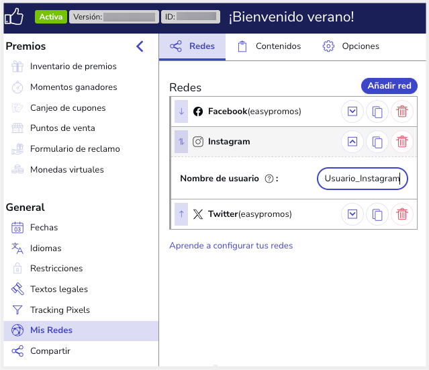Viewport: 429px width, 370px height.
Task: Click the Añadir red button
Action: coord(389,86)
